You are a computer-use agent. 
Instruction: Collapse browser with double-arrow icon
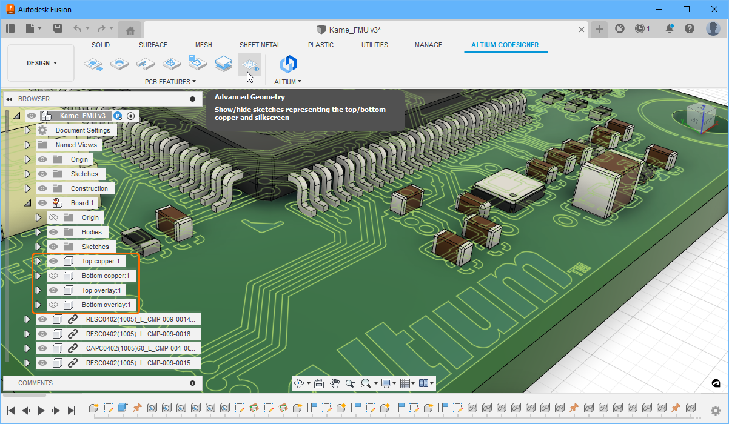pyautogui.click(x=10, y=99)
